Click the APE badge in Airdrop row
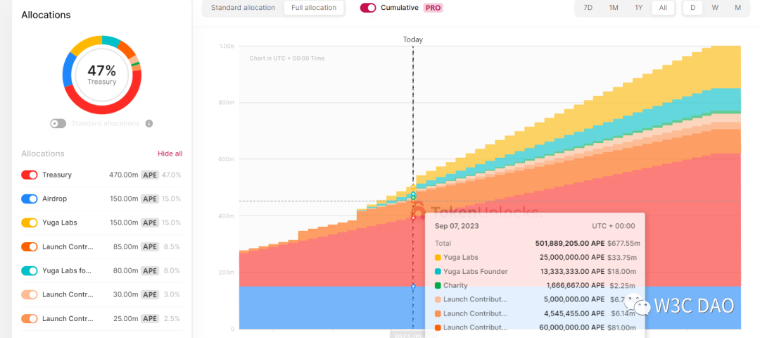 [x=150, y=199]
